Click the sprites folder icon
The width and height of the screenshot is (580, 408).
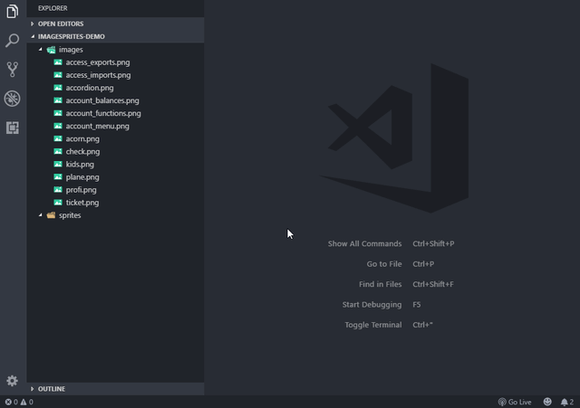point(51,215)
